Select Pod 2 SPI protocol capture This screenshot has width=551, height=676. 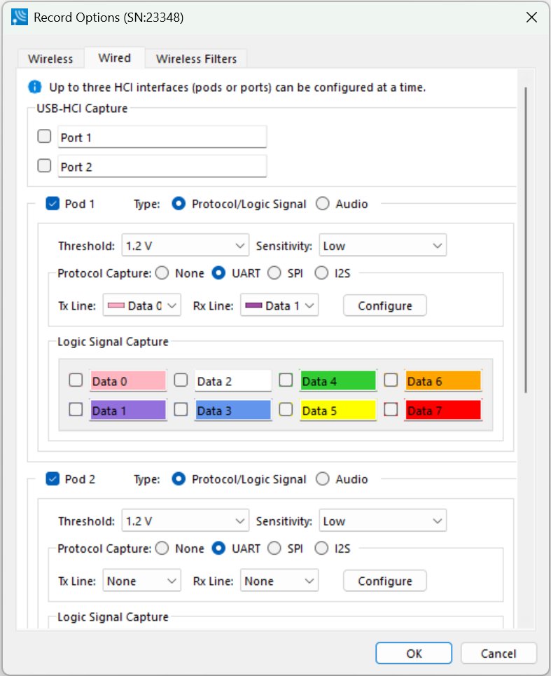274,548
